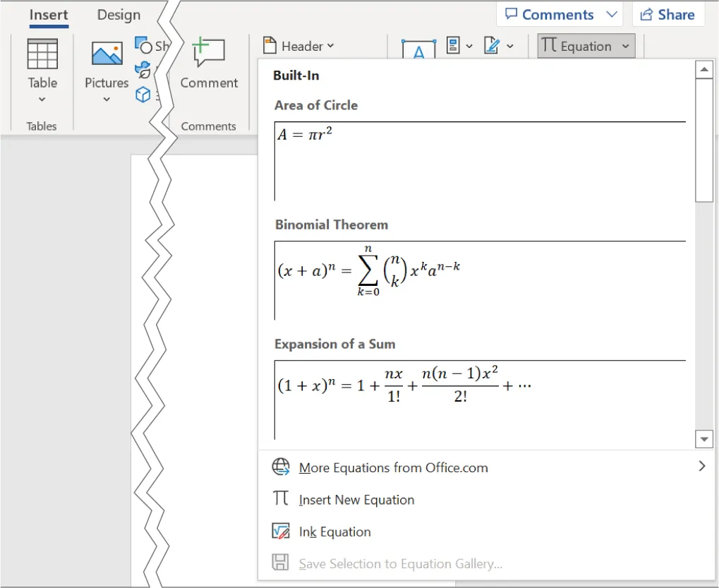This screenshot has height=588, width=719.
Task: Click the globe icon for More Equations
Action: (280, 466)
